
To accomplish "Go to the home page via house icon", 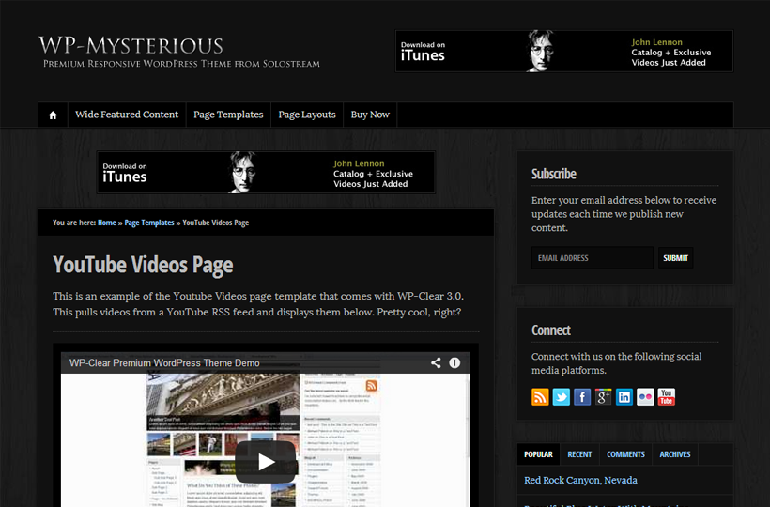I will [53, 115].
